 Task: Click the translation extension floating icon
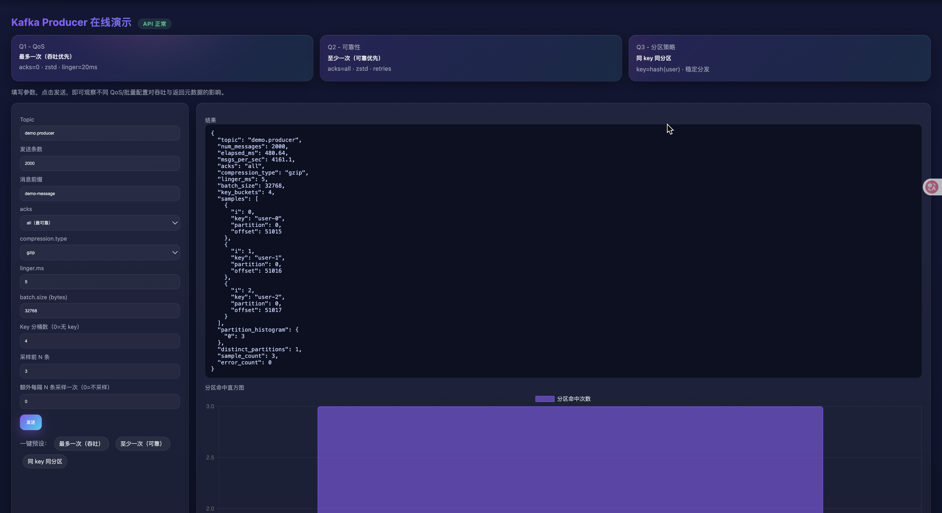tap(931, 187)
